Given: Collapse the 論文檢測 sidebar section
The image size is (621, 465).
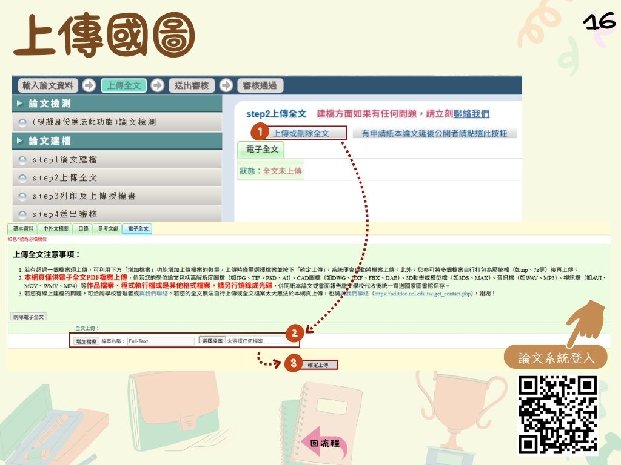Looking at the screenshot, I should click(x=19, y=104).
